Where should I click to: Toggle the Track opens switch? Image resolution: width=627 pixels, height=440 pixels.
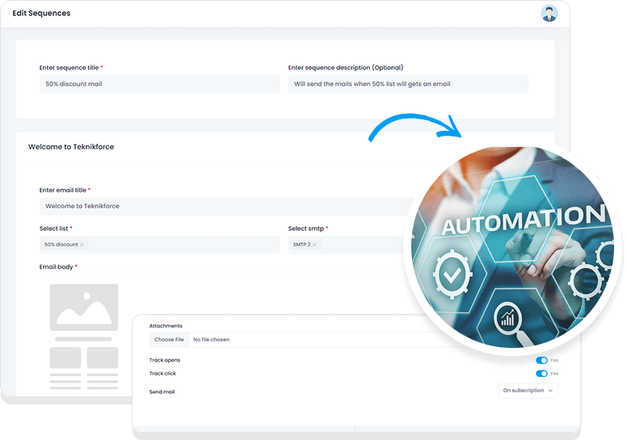[x=541, y=360]
